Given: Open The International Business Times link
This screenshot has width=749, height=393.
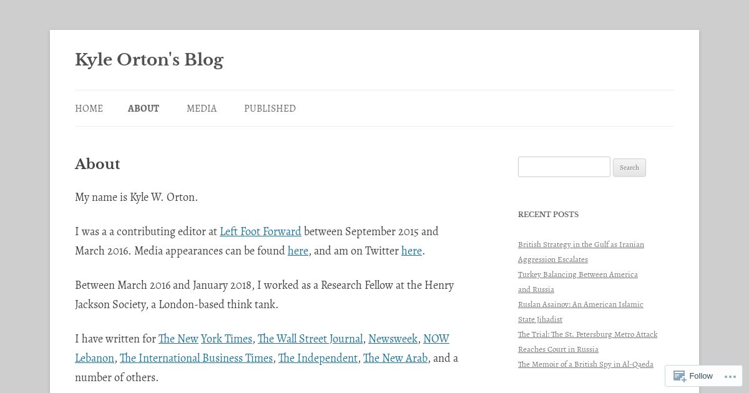Looking at the screenshot, I should click(196, 358).
